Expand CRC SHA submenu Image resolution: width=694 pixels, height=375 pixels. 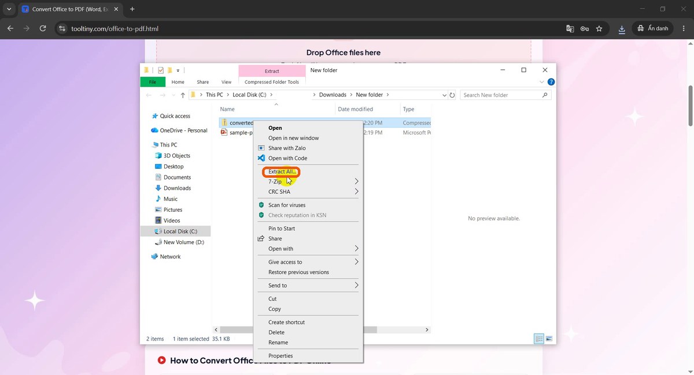(357, 192)
